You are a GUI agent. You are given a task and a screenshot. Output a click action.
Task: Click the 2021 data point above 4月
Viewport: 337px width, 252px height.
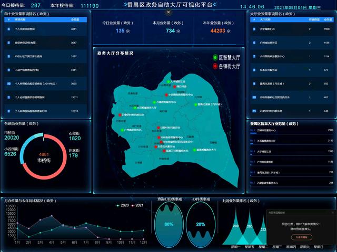52,216
